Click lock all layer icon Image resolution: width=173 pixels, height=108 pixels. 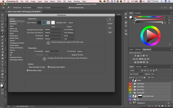tap(144, 77)
